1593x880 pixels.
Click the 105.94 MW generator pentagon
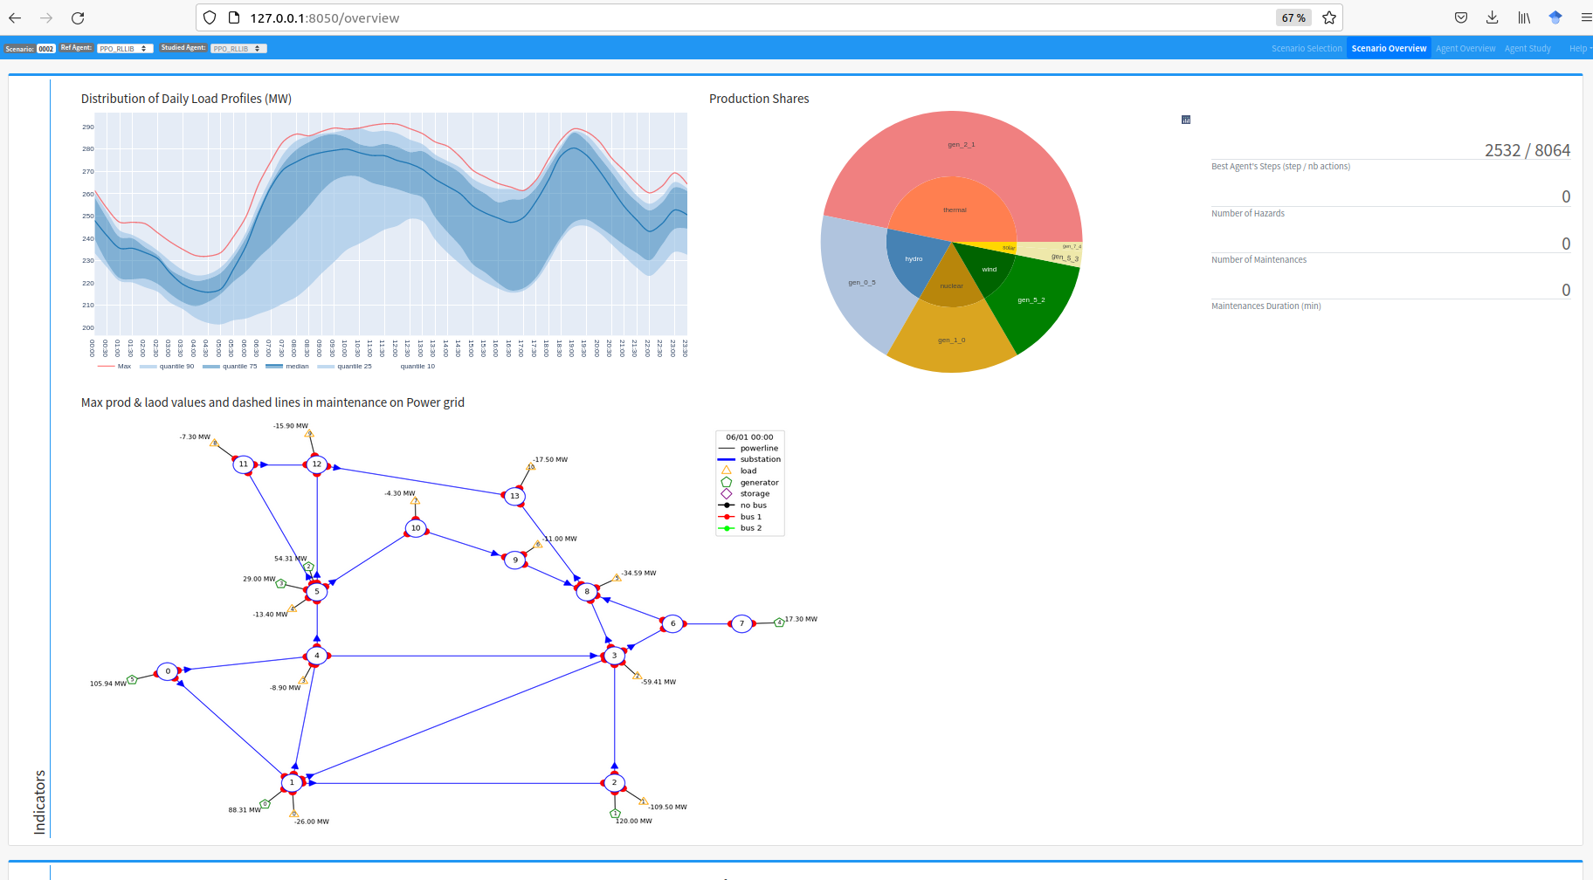133,679
